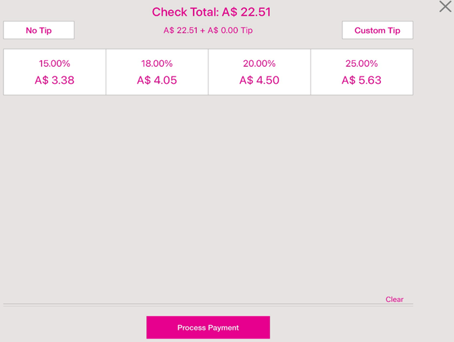Choose the 18.00% tip option
Viewport: 454px width, 342px height.
[157, 64]
